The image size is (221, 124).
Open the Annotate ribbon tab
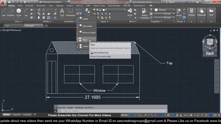pyautogui.click(x=29, y=6)
